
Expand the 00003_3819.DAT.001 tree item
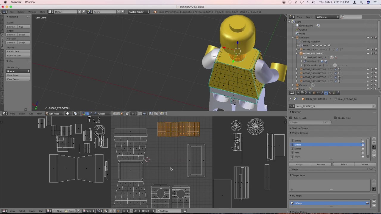[297, 69]
